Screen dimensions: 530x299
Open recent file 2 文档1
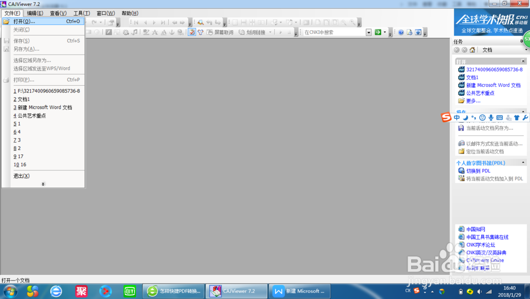click(22, 99)
